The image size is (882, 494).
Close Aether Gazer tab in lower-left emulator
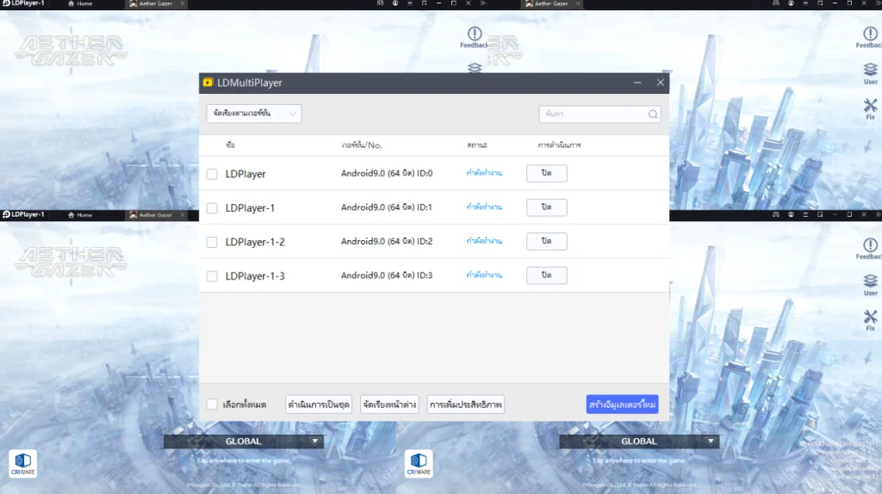[x=183, y=214]
